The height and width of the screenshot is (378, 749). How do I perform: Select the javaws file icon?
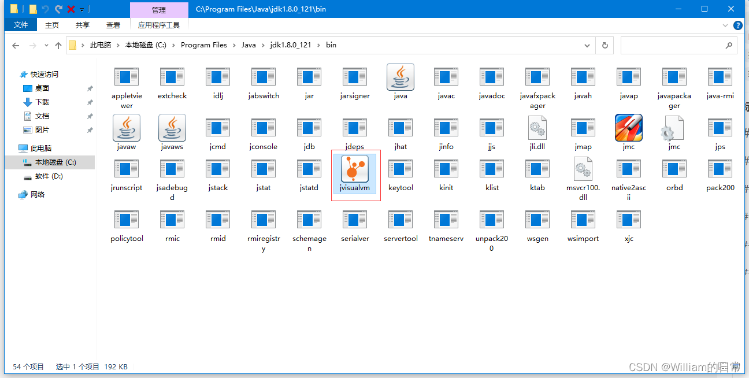coord(172,128)
